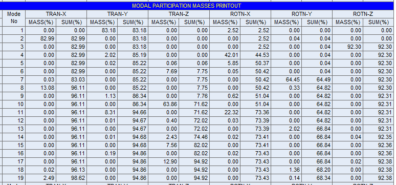
Task: Select Mode 17 TRAN-Z mass value 12.90
Action: click(163, 161)
